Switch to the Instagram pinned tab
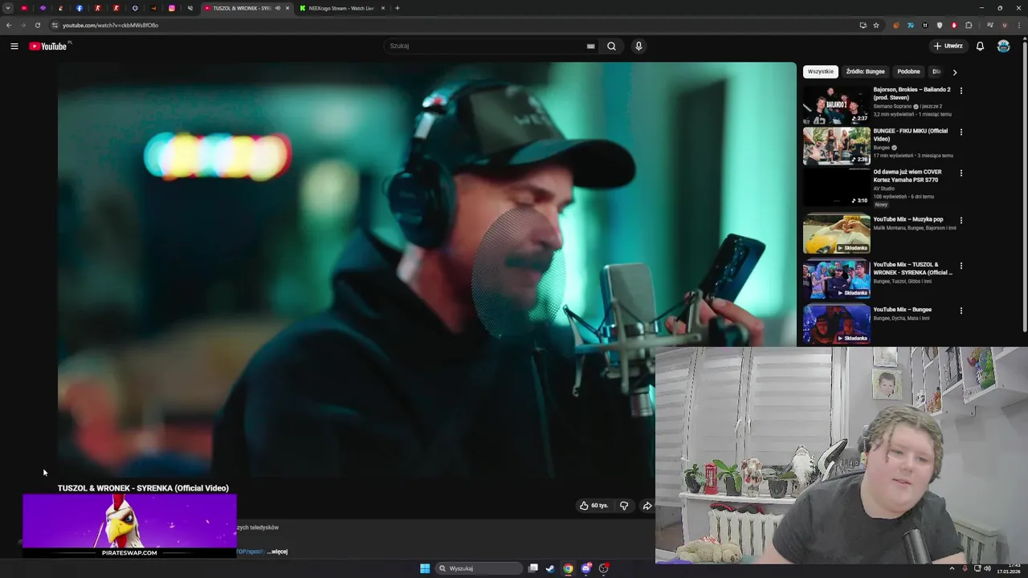1028x578 pixels. pyautogui.click(x=172, y=8)
